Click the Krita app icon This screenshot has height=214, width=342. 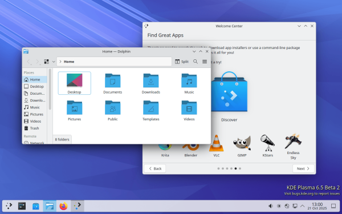pyautogui.click(x=165, y=147)
